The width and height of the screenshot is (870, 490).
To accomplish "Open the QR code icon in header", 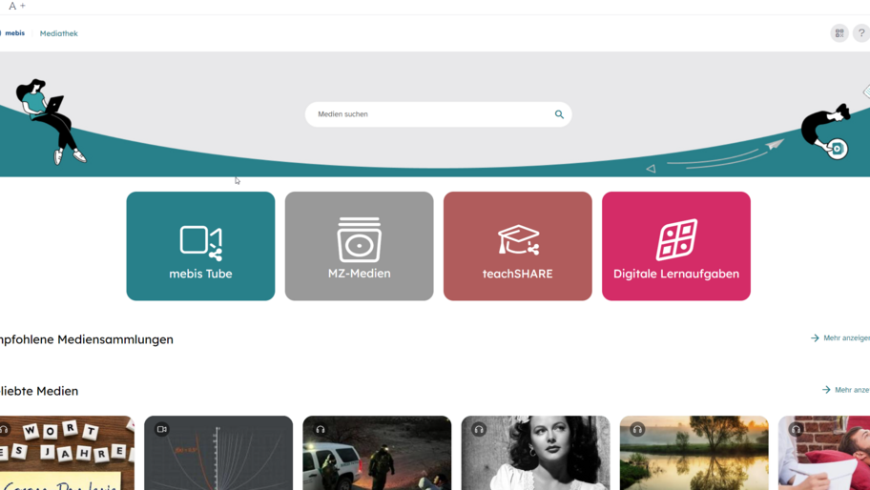I will pos(839,33).
